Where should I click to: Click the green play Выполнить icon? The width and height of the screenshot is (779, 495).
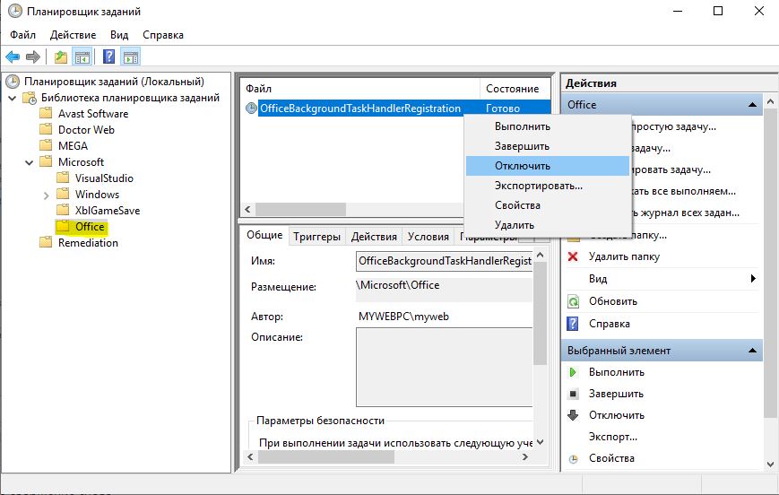(573, 372)
